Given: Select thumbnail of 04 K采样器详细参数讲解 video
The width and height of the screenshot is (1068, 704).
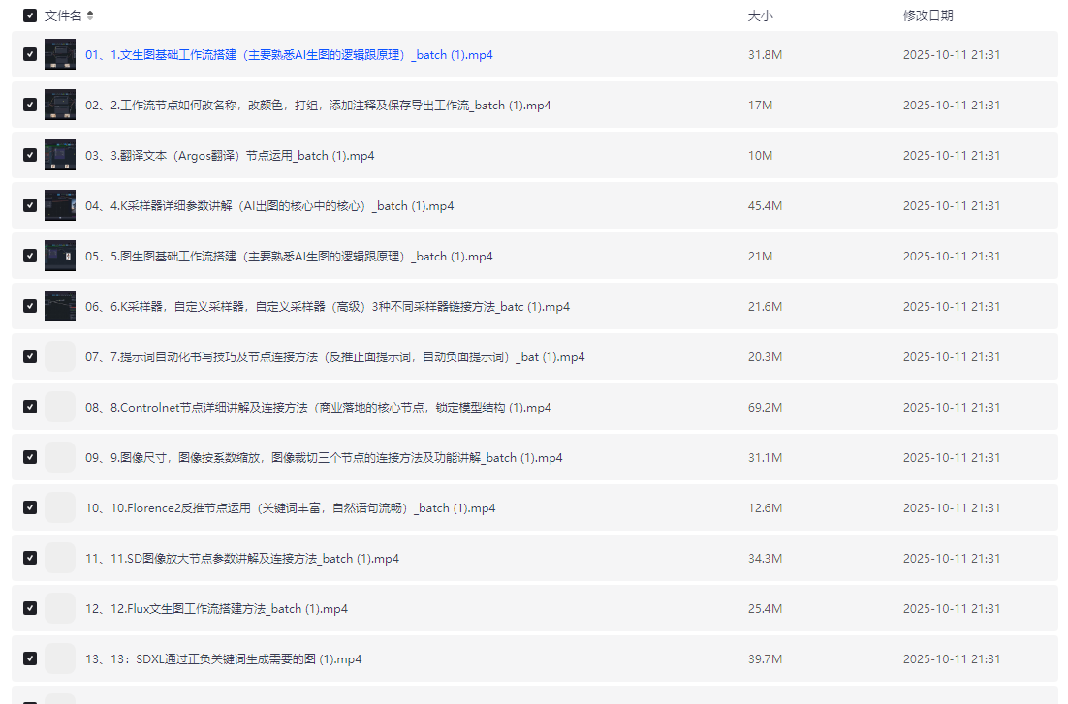Looking at the screenshot, I should tap(60, 205).
